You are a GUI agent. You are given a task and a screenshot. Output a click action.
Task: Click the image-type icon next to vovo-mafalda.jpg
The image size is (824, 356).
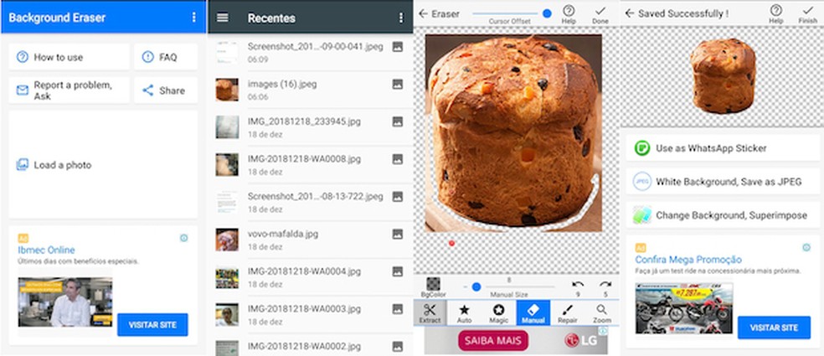point(397,234)
